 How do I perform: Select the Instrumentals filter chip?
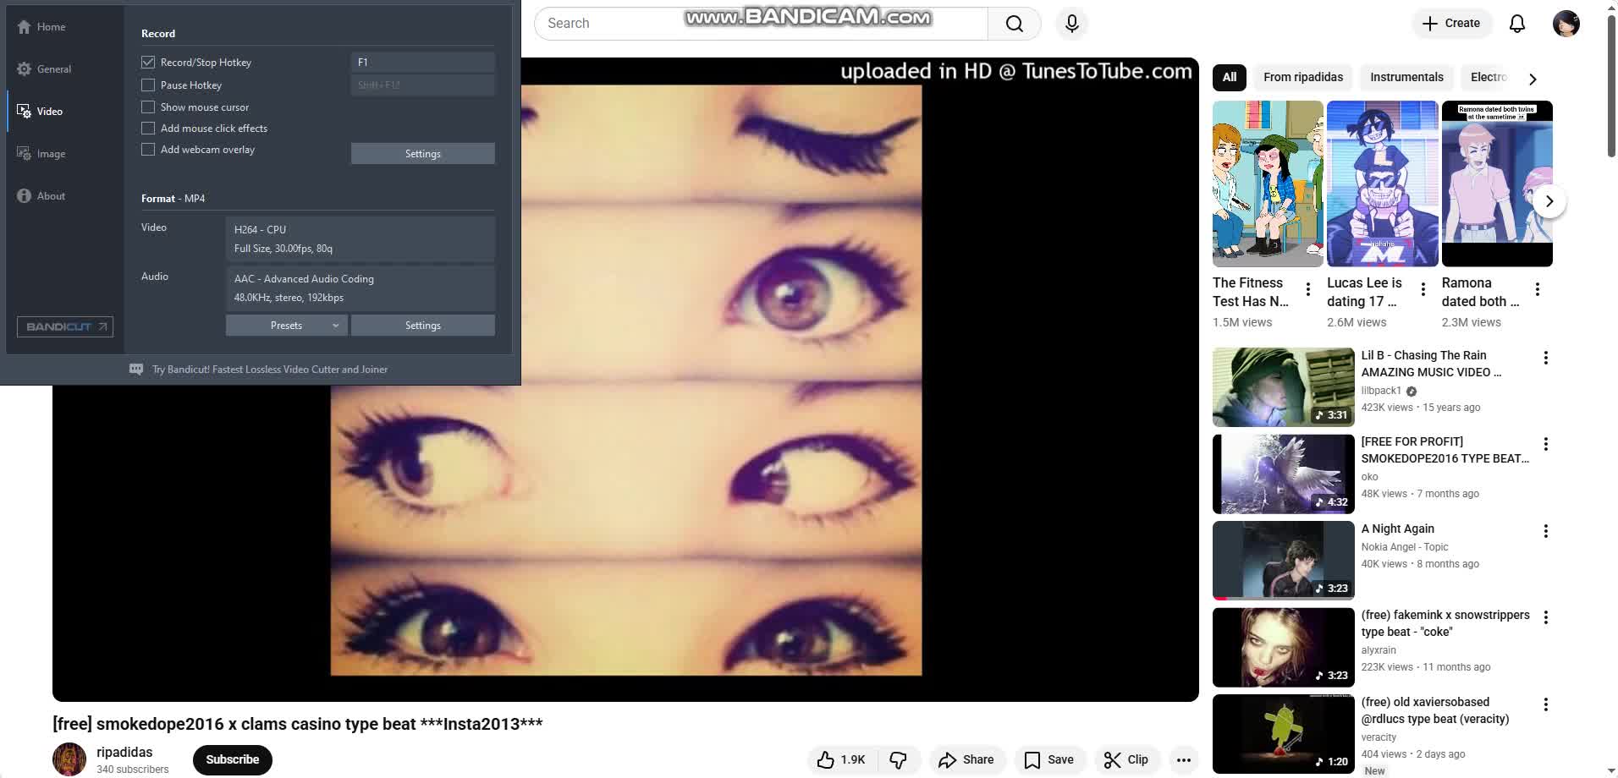pos(1406,77)
